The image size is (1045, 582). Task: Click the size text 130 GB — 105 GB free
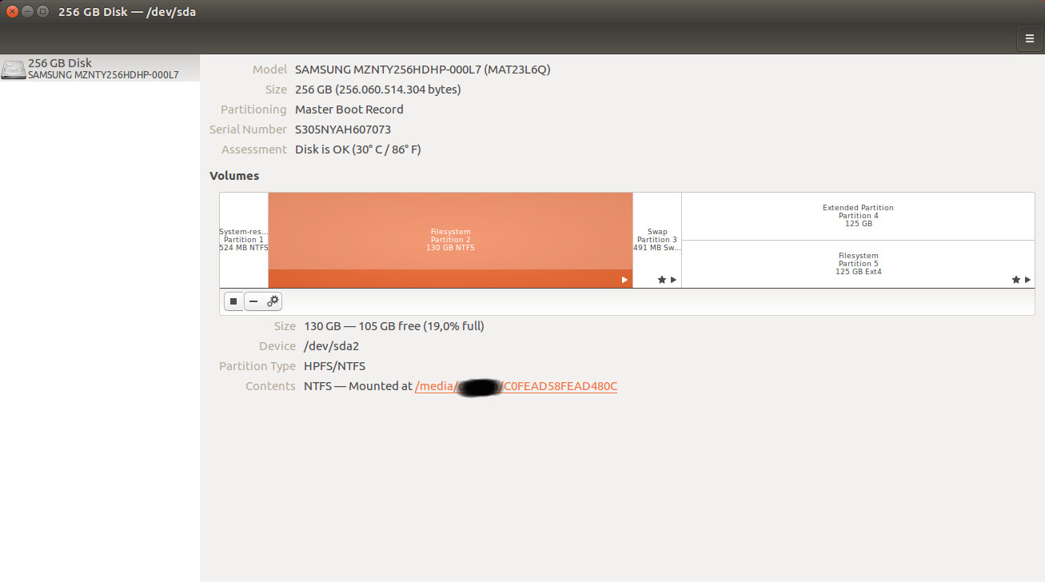click(x=394, y=326)
